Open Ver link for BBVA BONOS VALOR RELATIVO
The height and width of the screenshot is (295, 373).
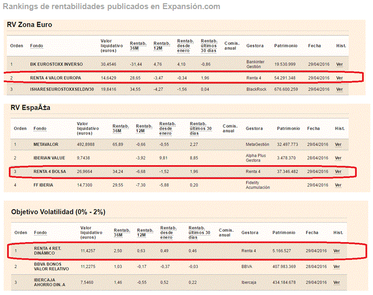(x=337, y=267)
